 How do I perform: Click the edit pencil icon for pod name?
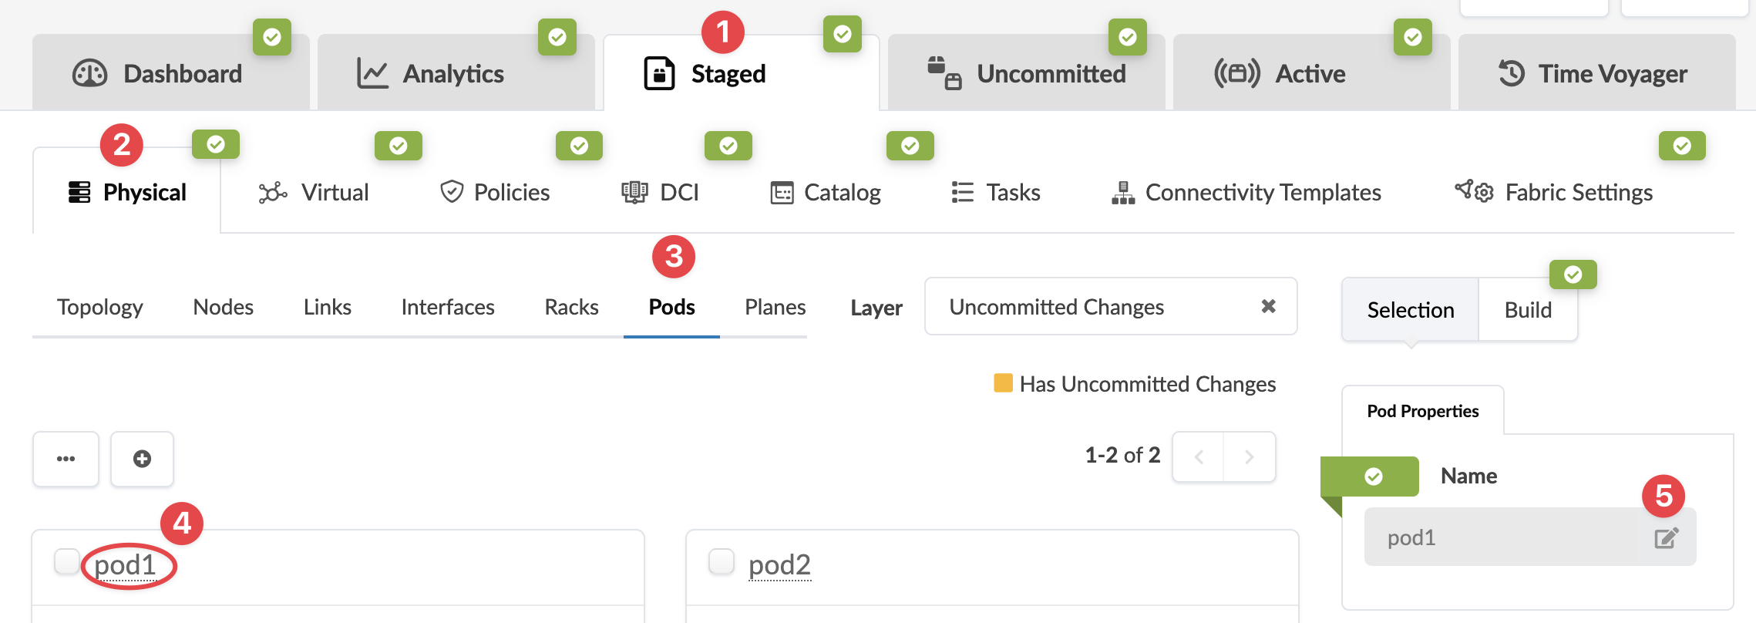(x=1666, y=538)
